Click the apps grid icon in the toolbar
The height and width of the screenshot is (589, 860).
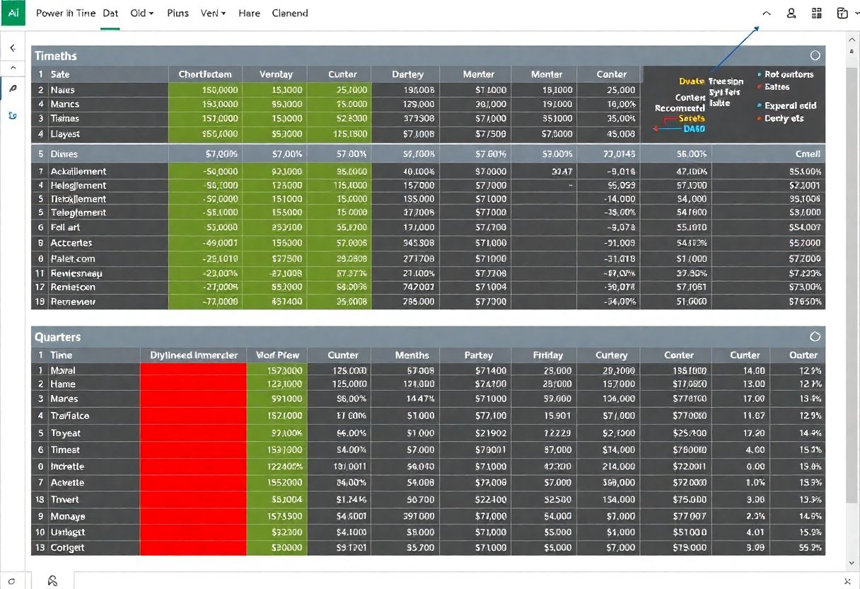(816, 13)
